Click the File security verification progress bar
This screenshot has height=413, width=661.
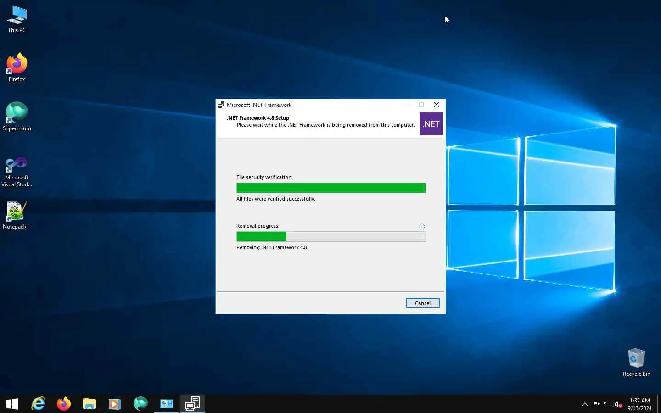[x=331, y=188]
